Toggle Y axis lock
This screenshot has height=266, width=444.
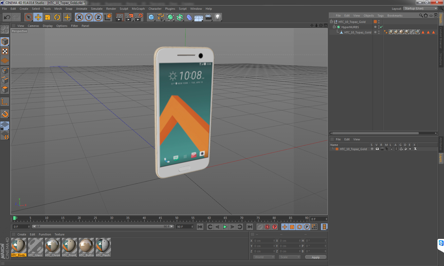click(89, 17)
